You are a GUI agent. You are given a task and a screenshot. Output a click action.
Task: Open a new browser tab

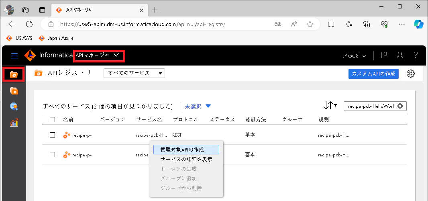[155, 10]
